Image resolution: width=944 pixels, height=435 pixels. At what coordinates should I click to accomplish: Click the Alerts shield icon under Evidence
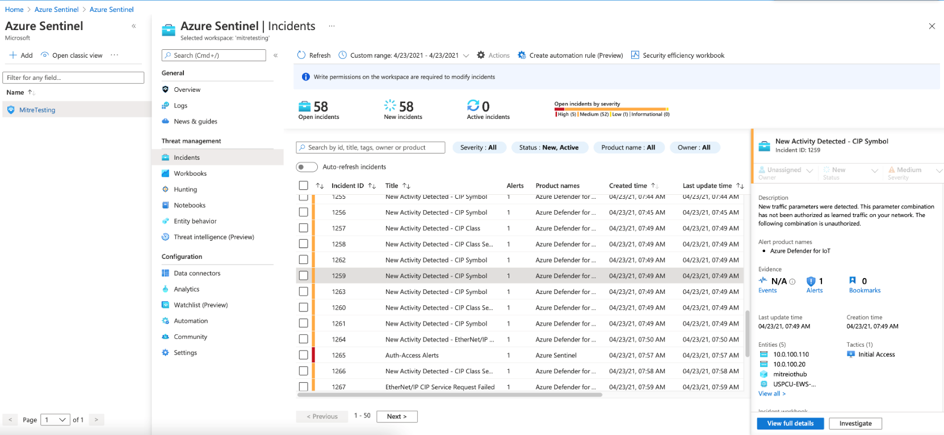(811, 281)
